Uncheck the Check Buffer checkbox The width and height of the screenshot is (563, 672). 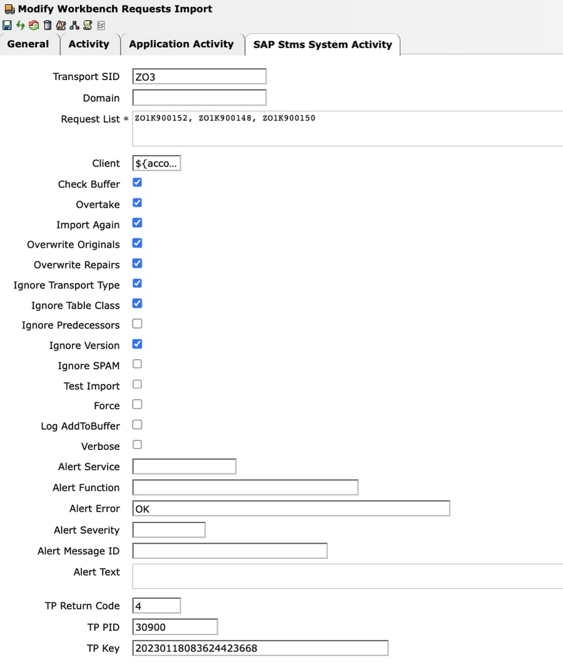click(137, 183)
